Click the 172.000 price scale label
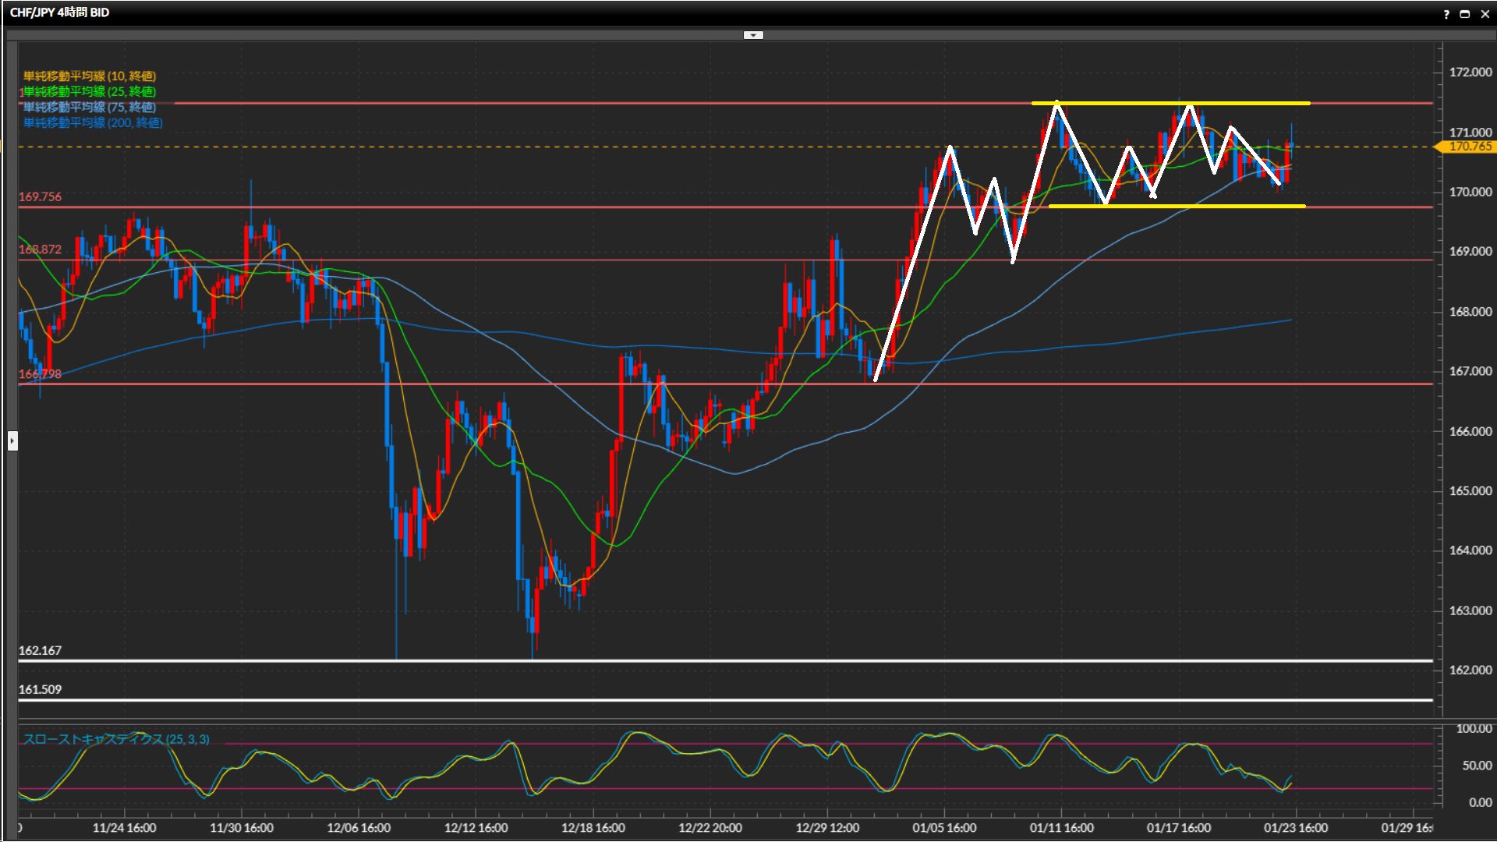The width and height of the screenshot is (1497, 842). coord(1470,72)
